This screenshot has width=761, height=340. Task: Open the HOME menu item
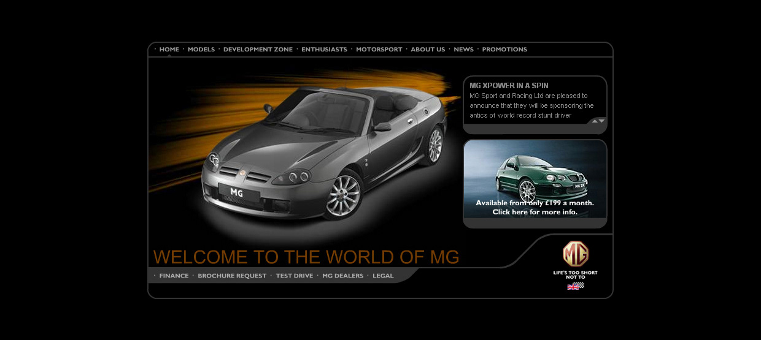[169, 50]
